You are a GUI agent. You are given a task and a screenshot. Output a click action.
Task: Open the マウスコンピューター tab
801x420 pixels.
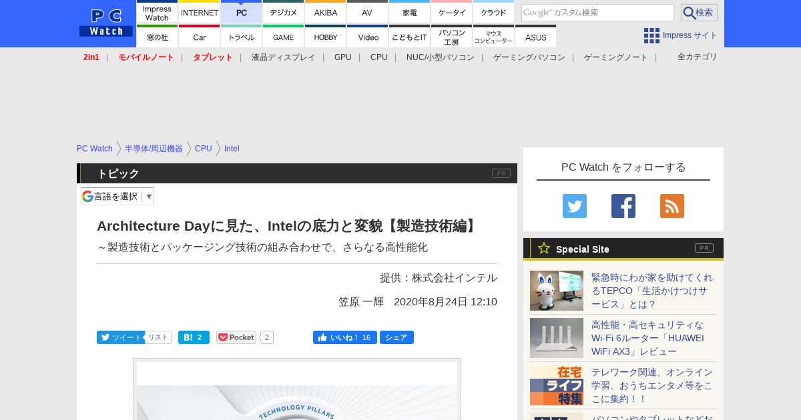(494, 36)
